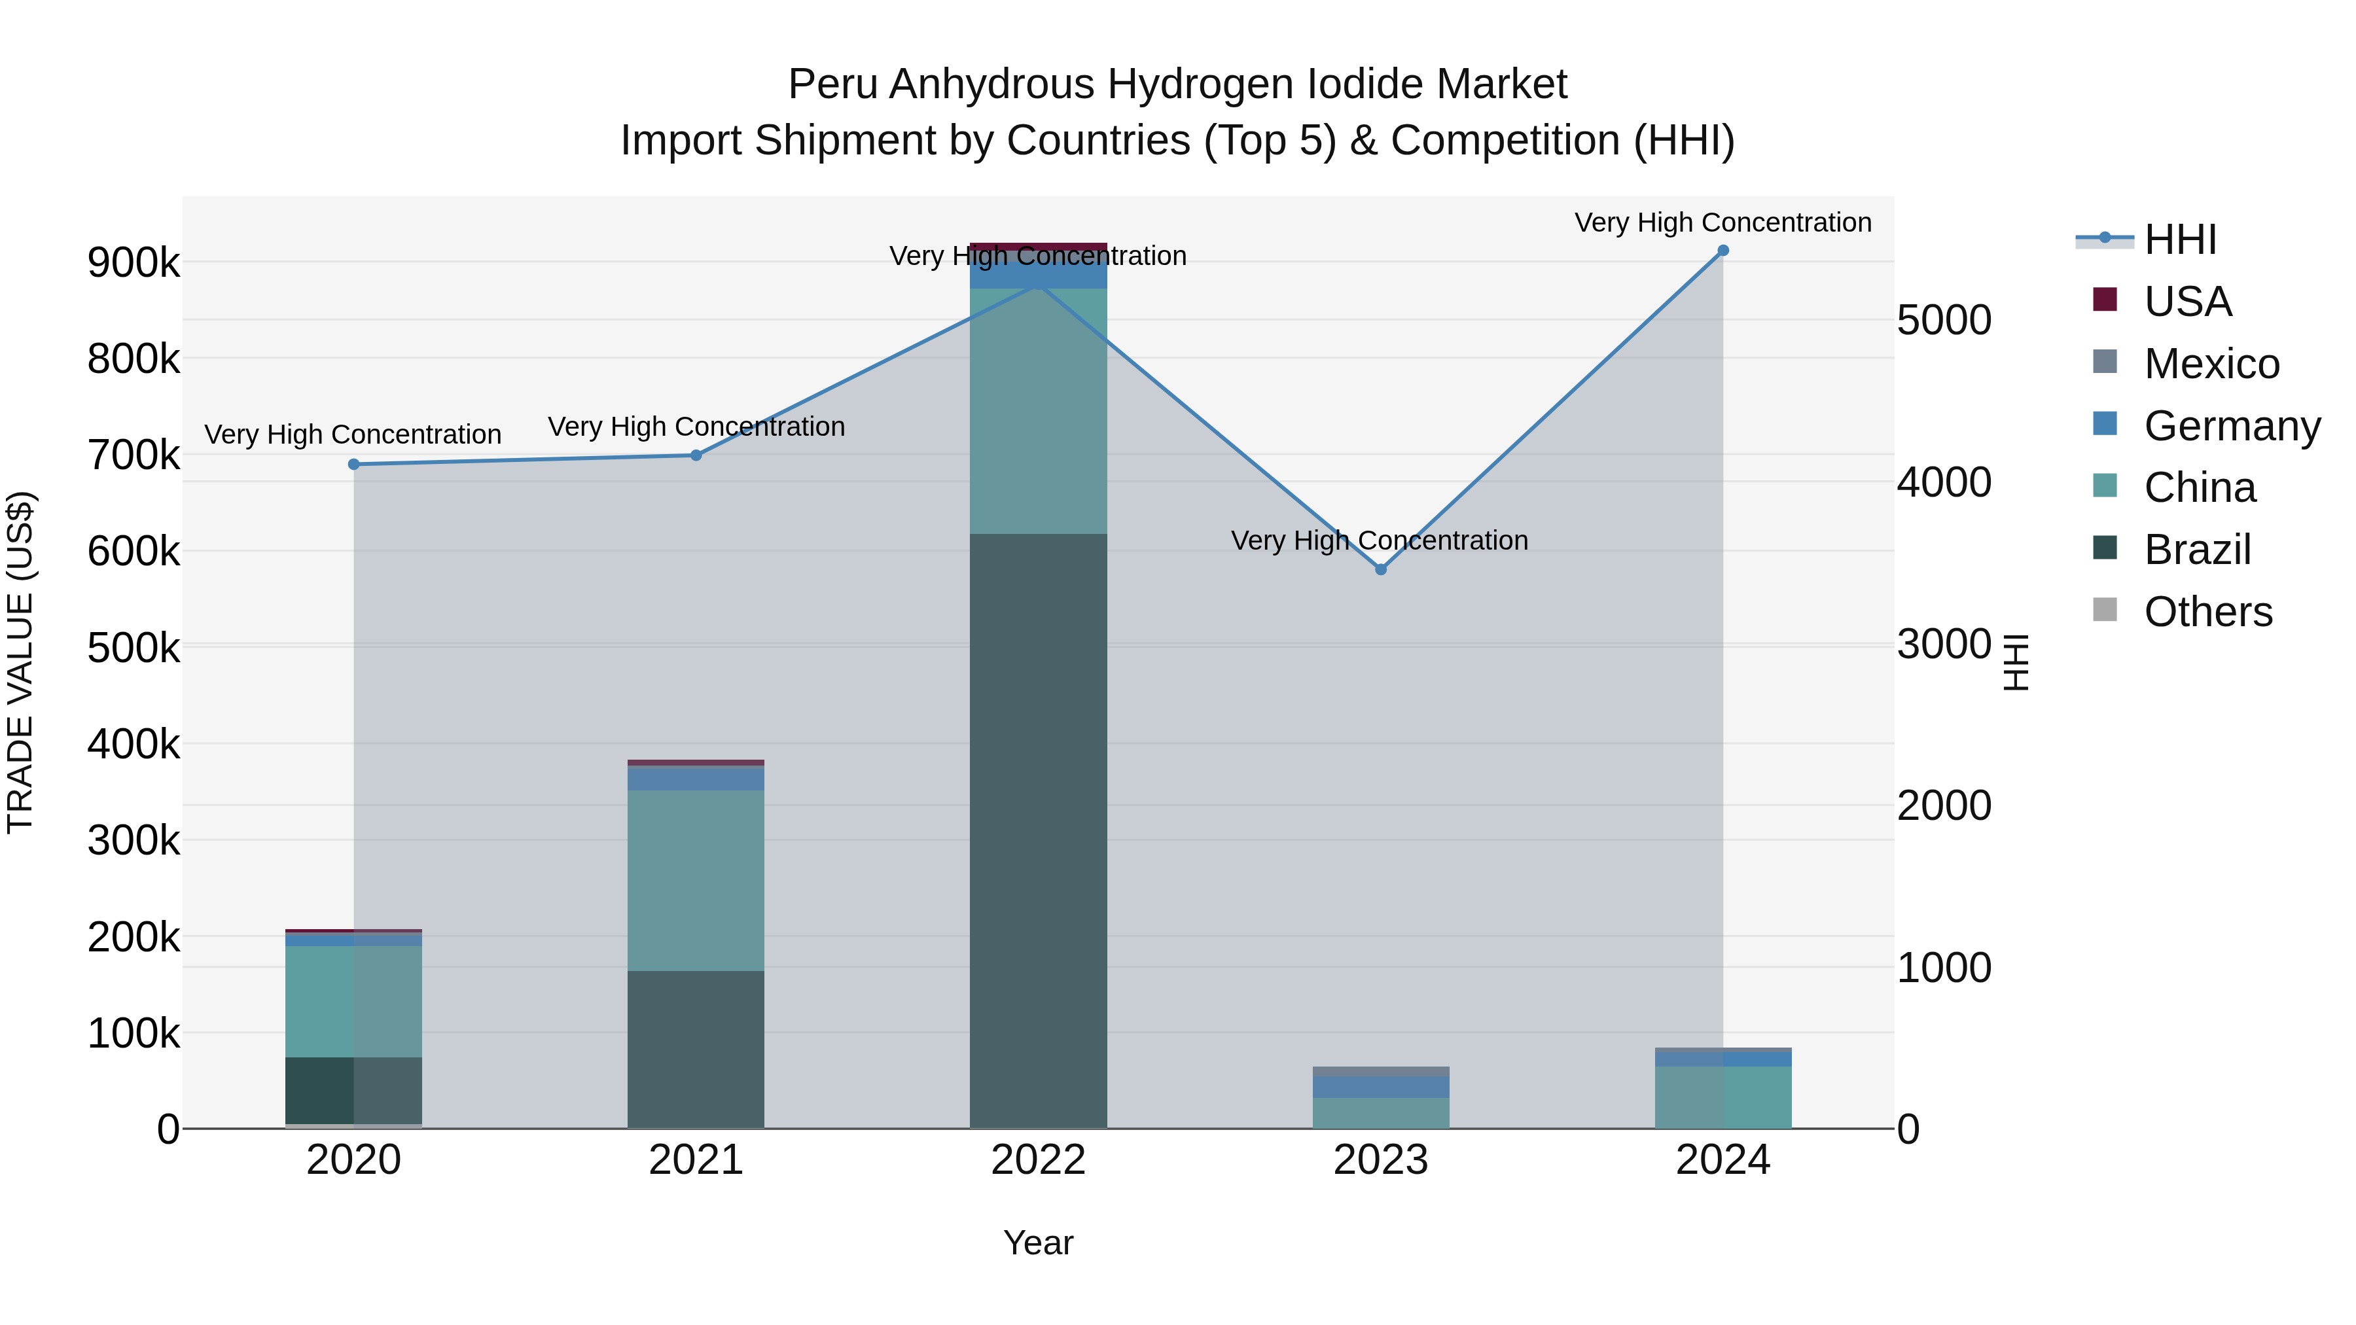Click the China segment of 2022 bar
Screen dimensions: 2356x1325
pyautogui.click(x=1038, y=412)
